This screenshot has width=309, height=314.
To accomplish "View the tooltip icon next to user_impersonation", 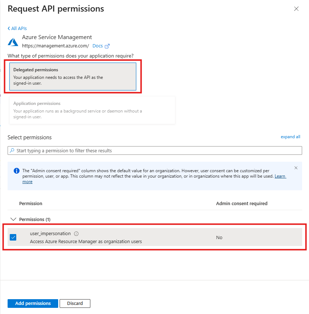I will 76,234.
